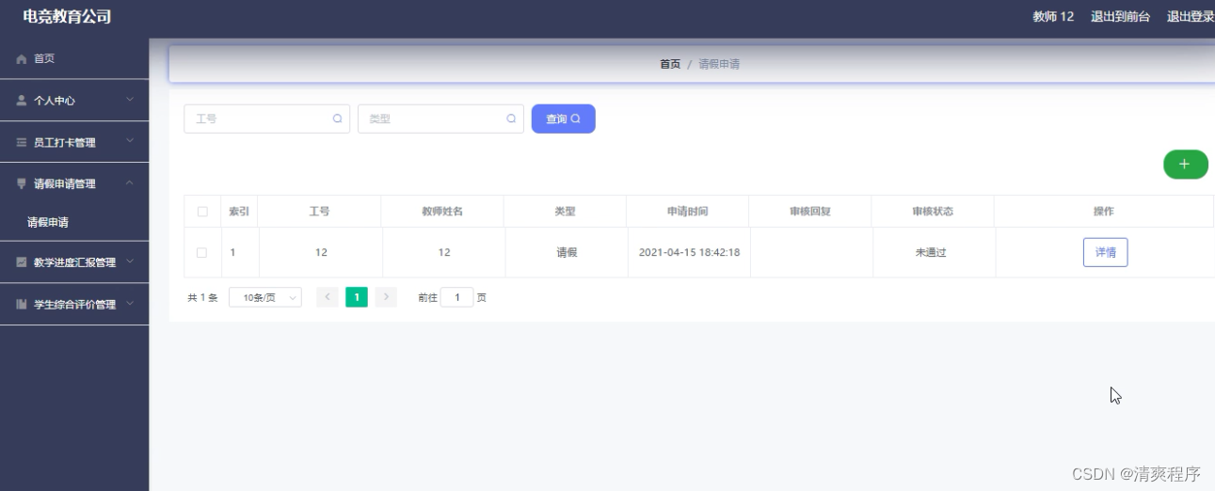Tick the select-all checkbox in table header

202,212
